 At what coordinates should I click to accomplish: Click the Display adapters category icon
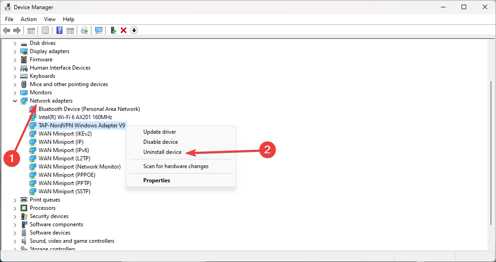click(24, 51)
